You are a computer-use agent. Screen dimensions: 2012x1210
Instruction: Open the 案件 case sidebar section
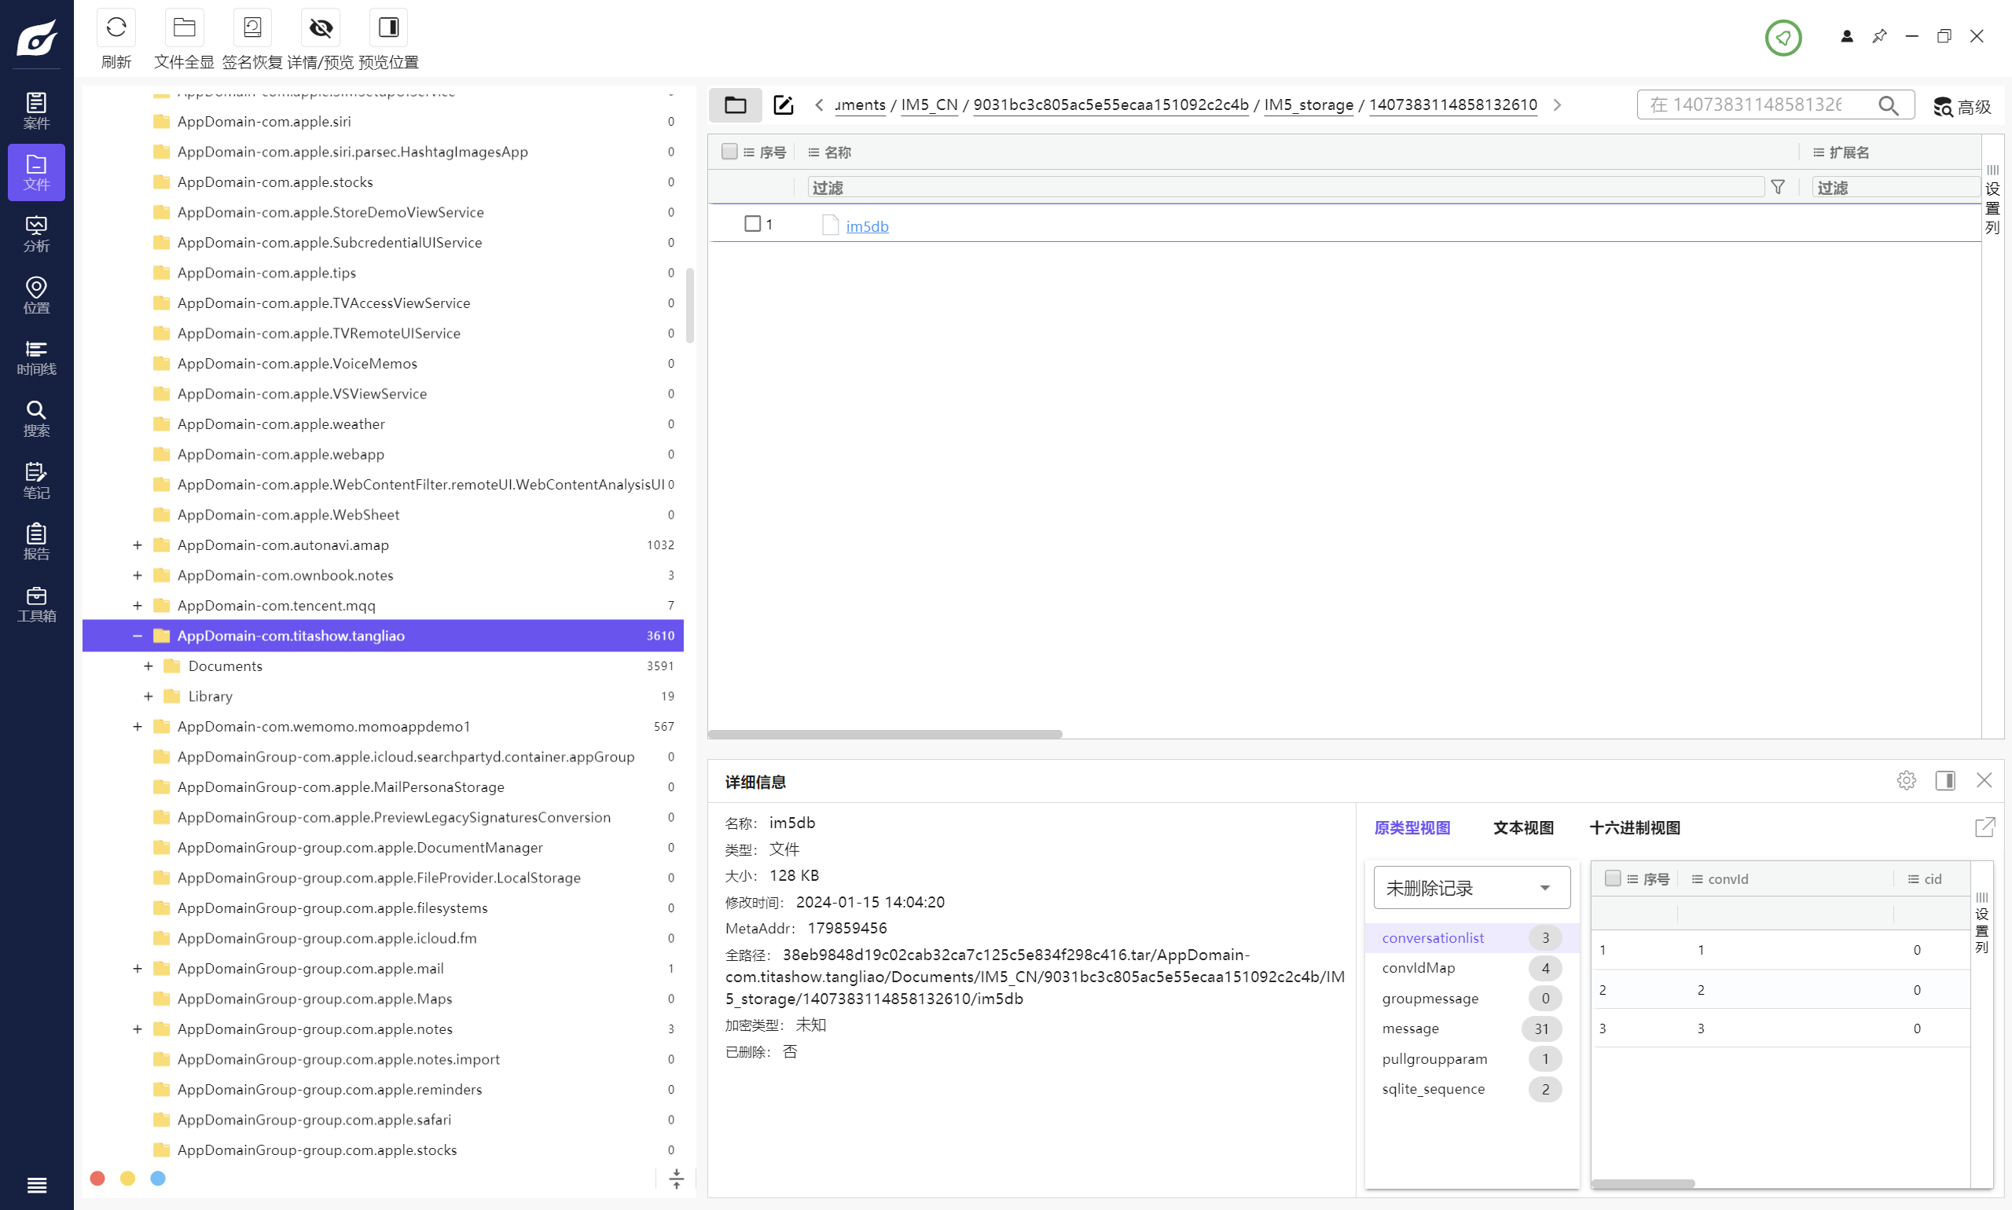37,111
